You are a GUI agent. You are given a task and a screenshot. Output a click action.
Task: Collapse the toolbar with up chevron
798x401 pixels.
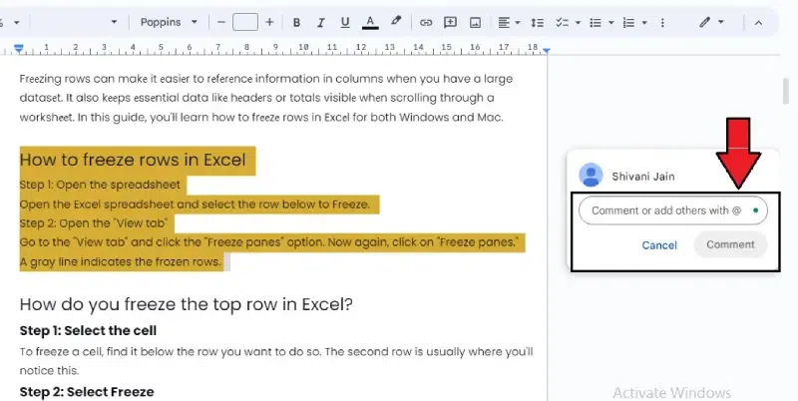[758, 22]
